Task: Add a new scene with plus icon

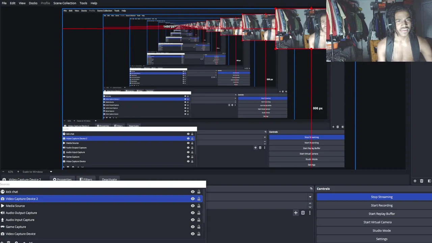Action: (x=415, y=181)
